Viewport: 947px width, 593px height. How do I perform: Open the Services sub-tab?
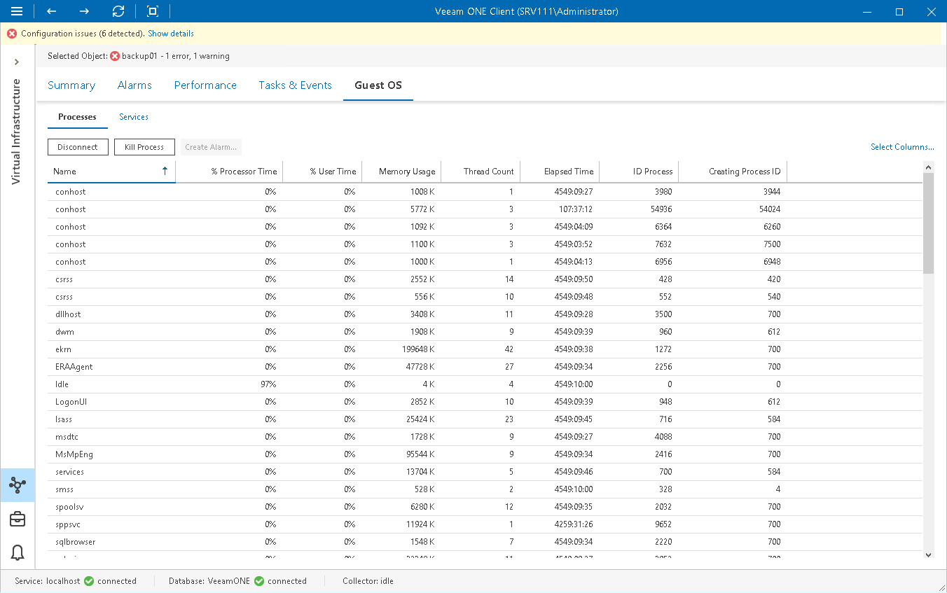pos(133,117)
